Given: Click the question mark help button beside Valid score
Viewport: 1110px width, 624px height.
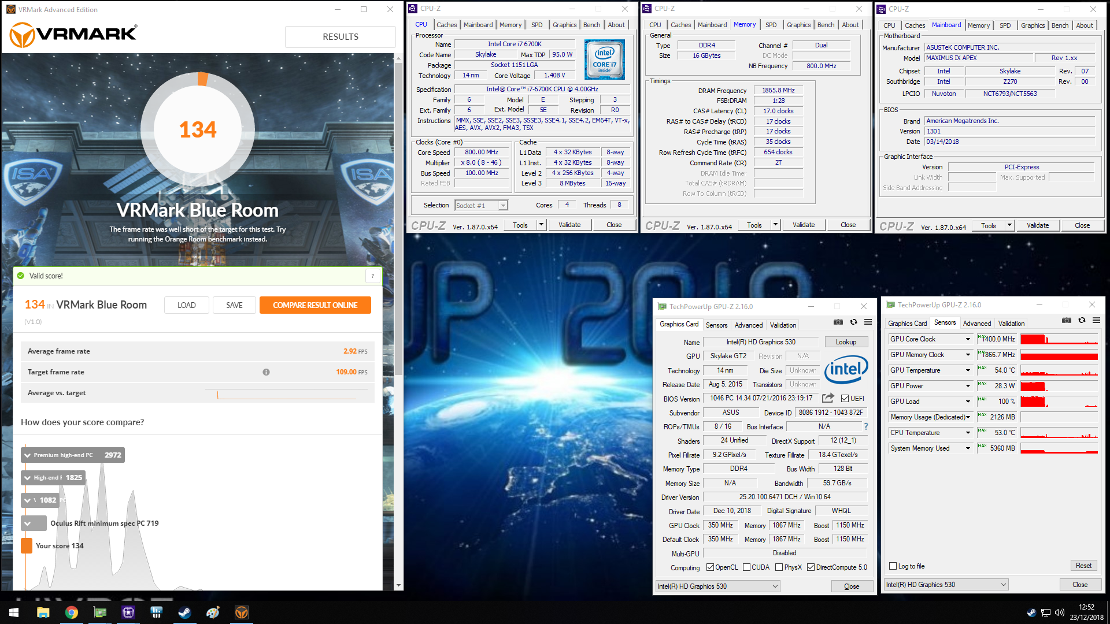Looking at the screenshot, I should (373, 276).
